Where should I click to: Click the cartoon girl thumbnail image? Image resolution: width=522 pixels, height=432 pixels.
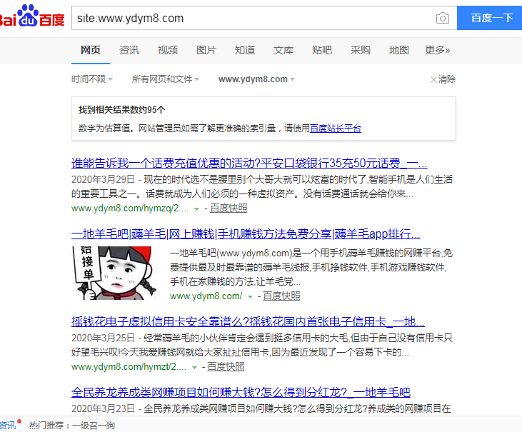pos(114,273)
